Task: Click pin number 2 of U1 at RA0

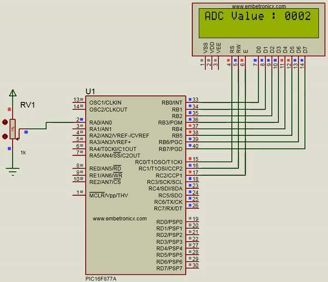Action: click(x=78, y=119)
